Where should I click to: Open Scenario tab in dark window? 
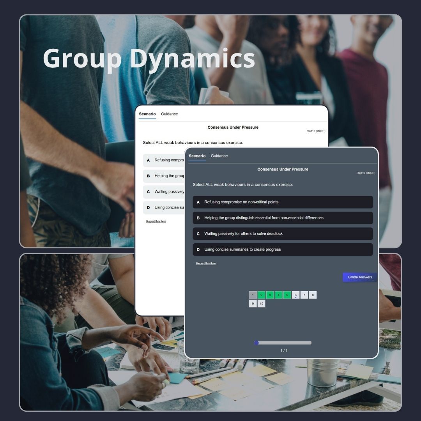pyautogui.click(x=197, y=156)
